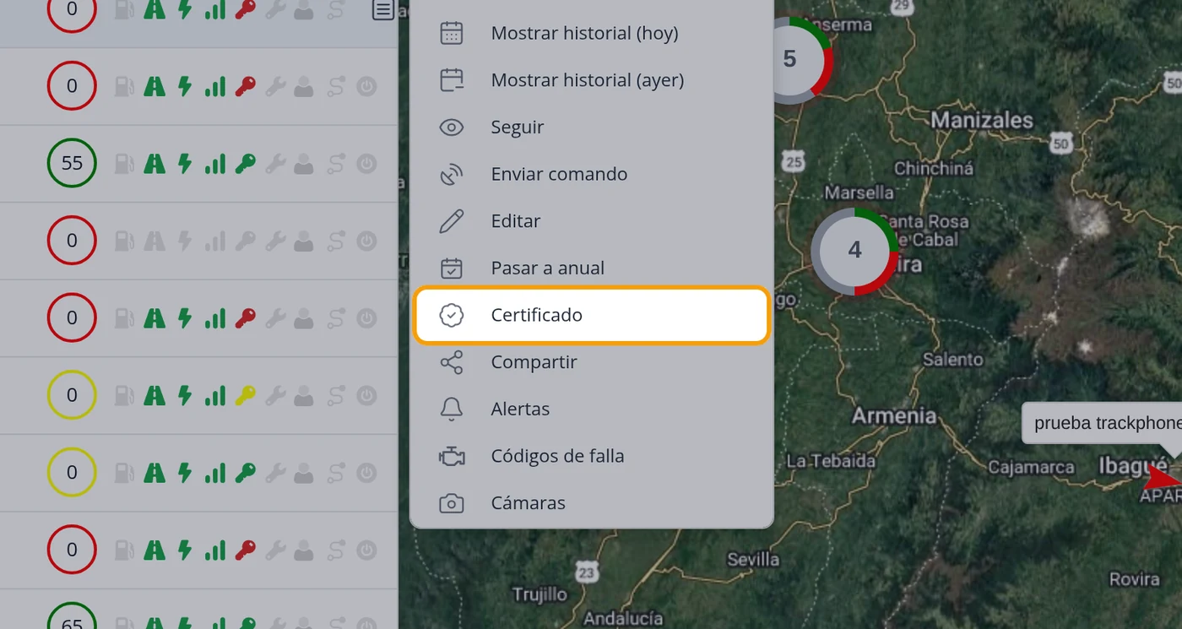This screenshot has width=1182, height=629.
Task: Click the La Tebaida label on the map
Action: coord(831,461)
